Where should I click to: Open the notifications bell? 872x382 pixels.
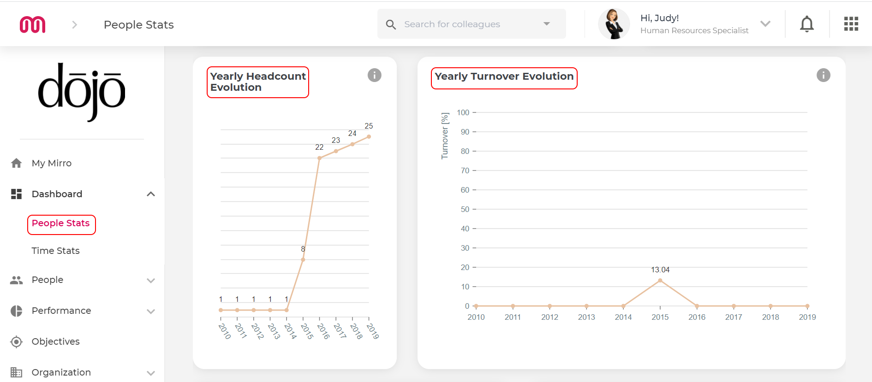806,24
